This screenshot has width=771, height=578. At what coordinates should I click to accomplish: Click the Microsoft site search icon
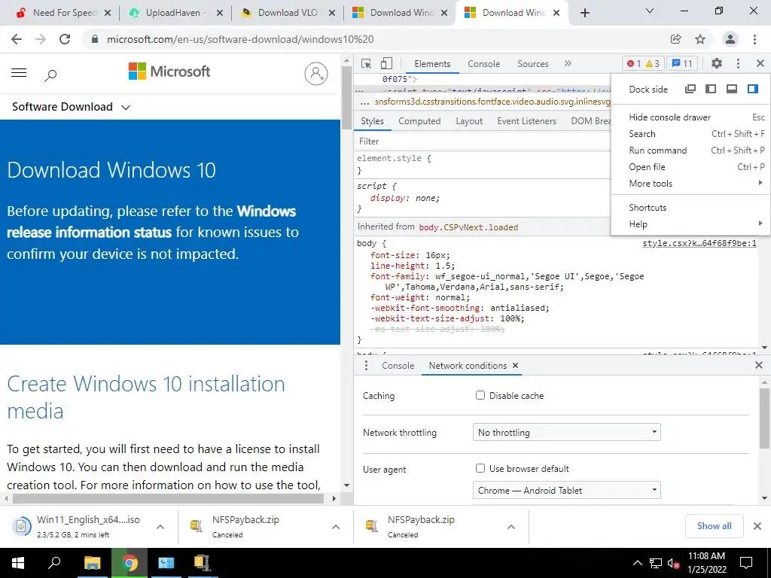tap(50, 75)
